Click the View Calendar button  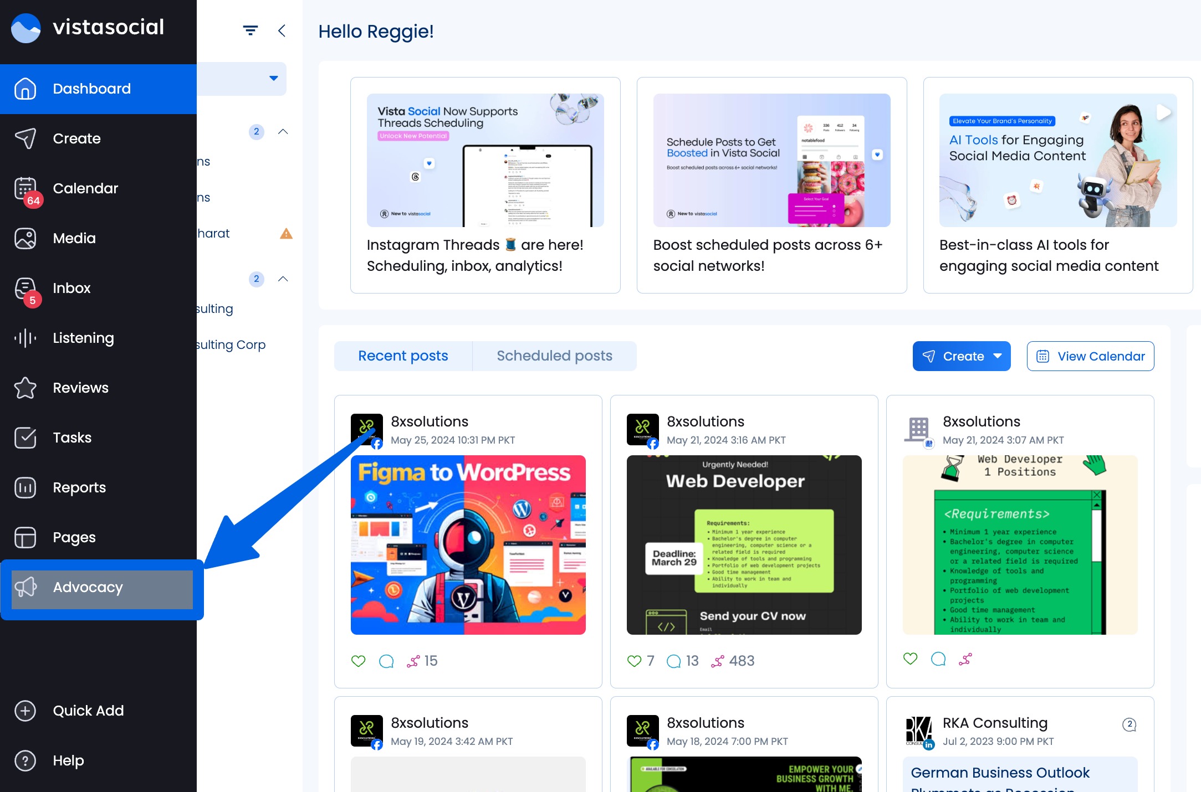point(1090,356)
